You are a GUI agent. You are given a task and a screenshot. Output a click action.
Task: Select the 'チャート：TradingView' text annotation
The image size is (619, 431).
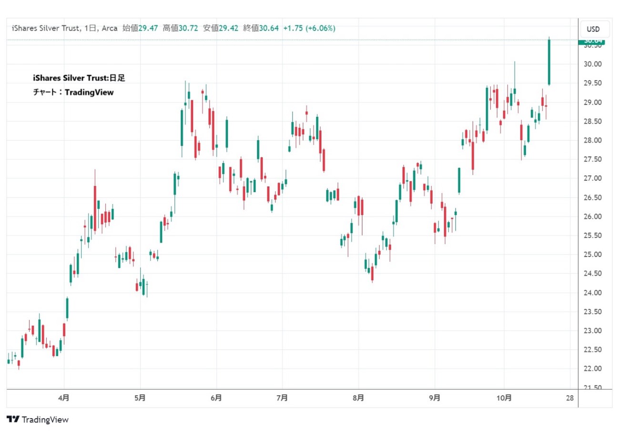(x=73, y=92)
